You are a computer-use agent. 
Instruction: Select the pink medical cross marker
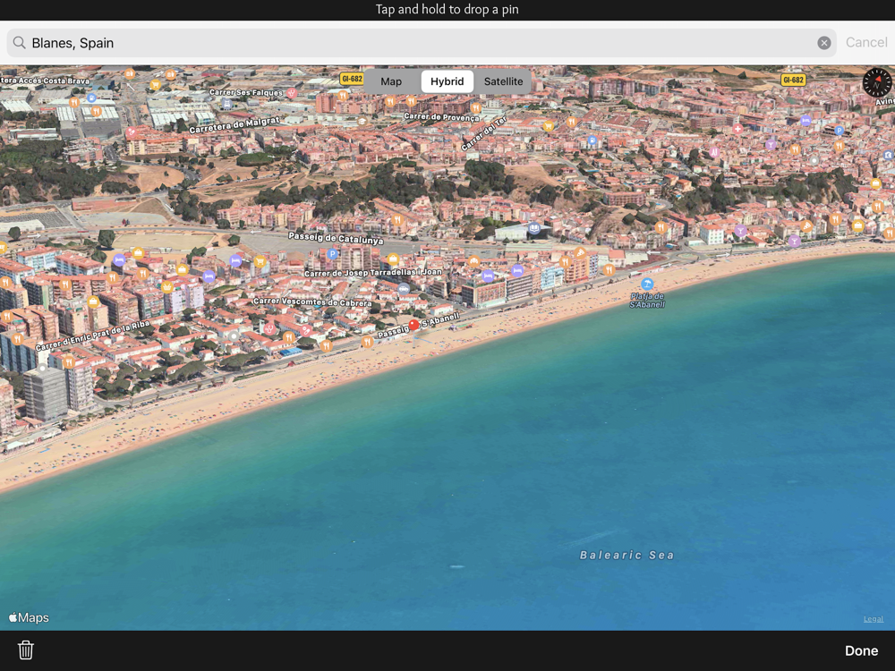pyautogui.click(x=737, y=129)
